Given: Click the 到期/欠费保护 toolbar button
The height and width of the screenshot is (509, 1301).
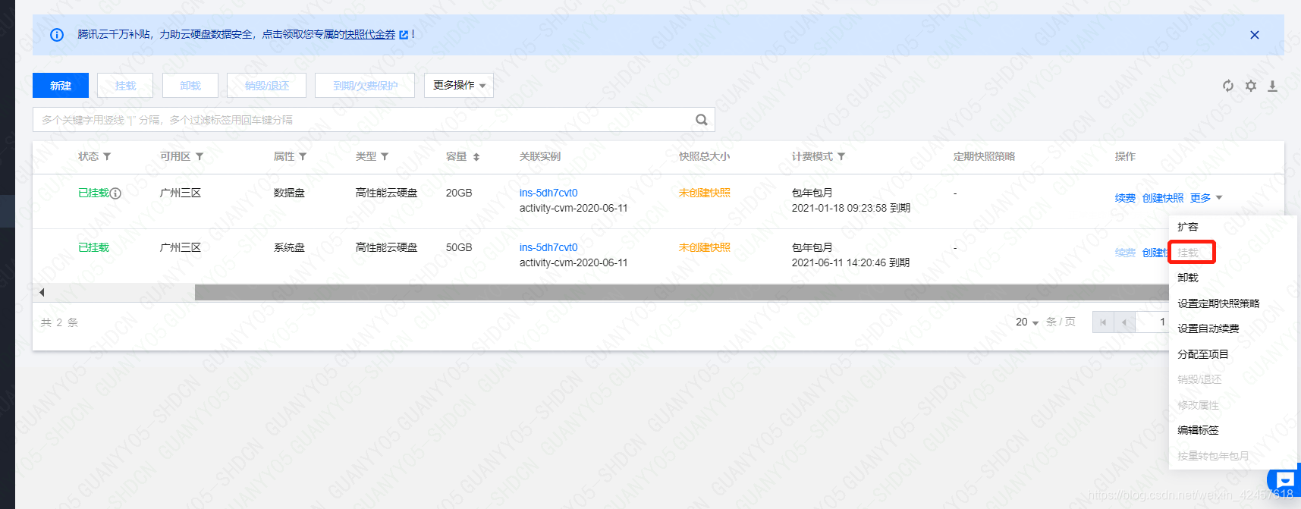Looking at the screenshot, I should 365,86.
